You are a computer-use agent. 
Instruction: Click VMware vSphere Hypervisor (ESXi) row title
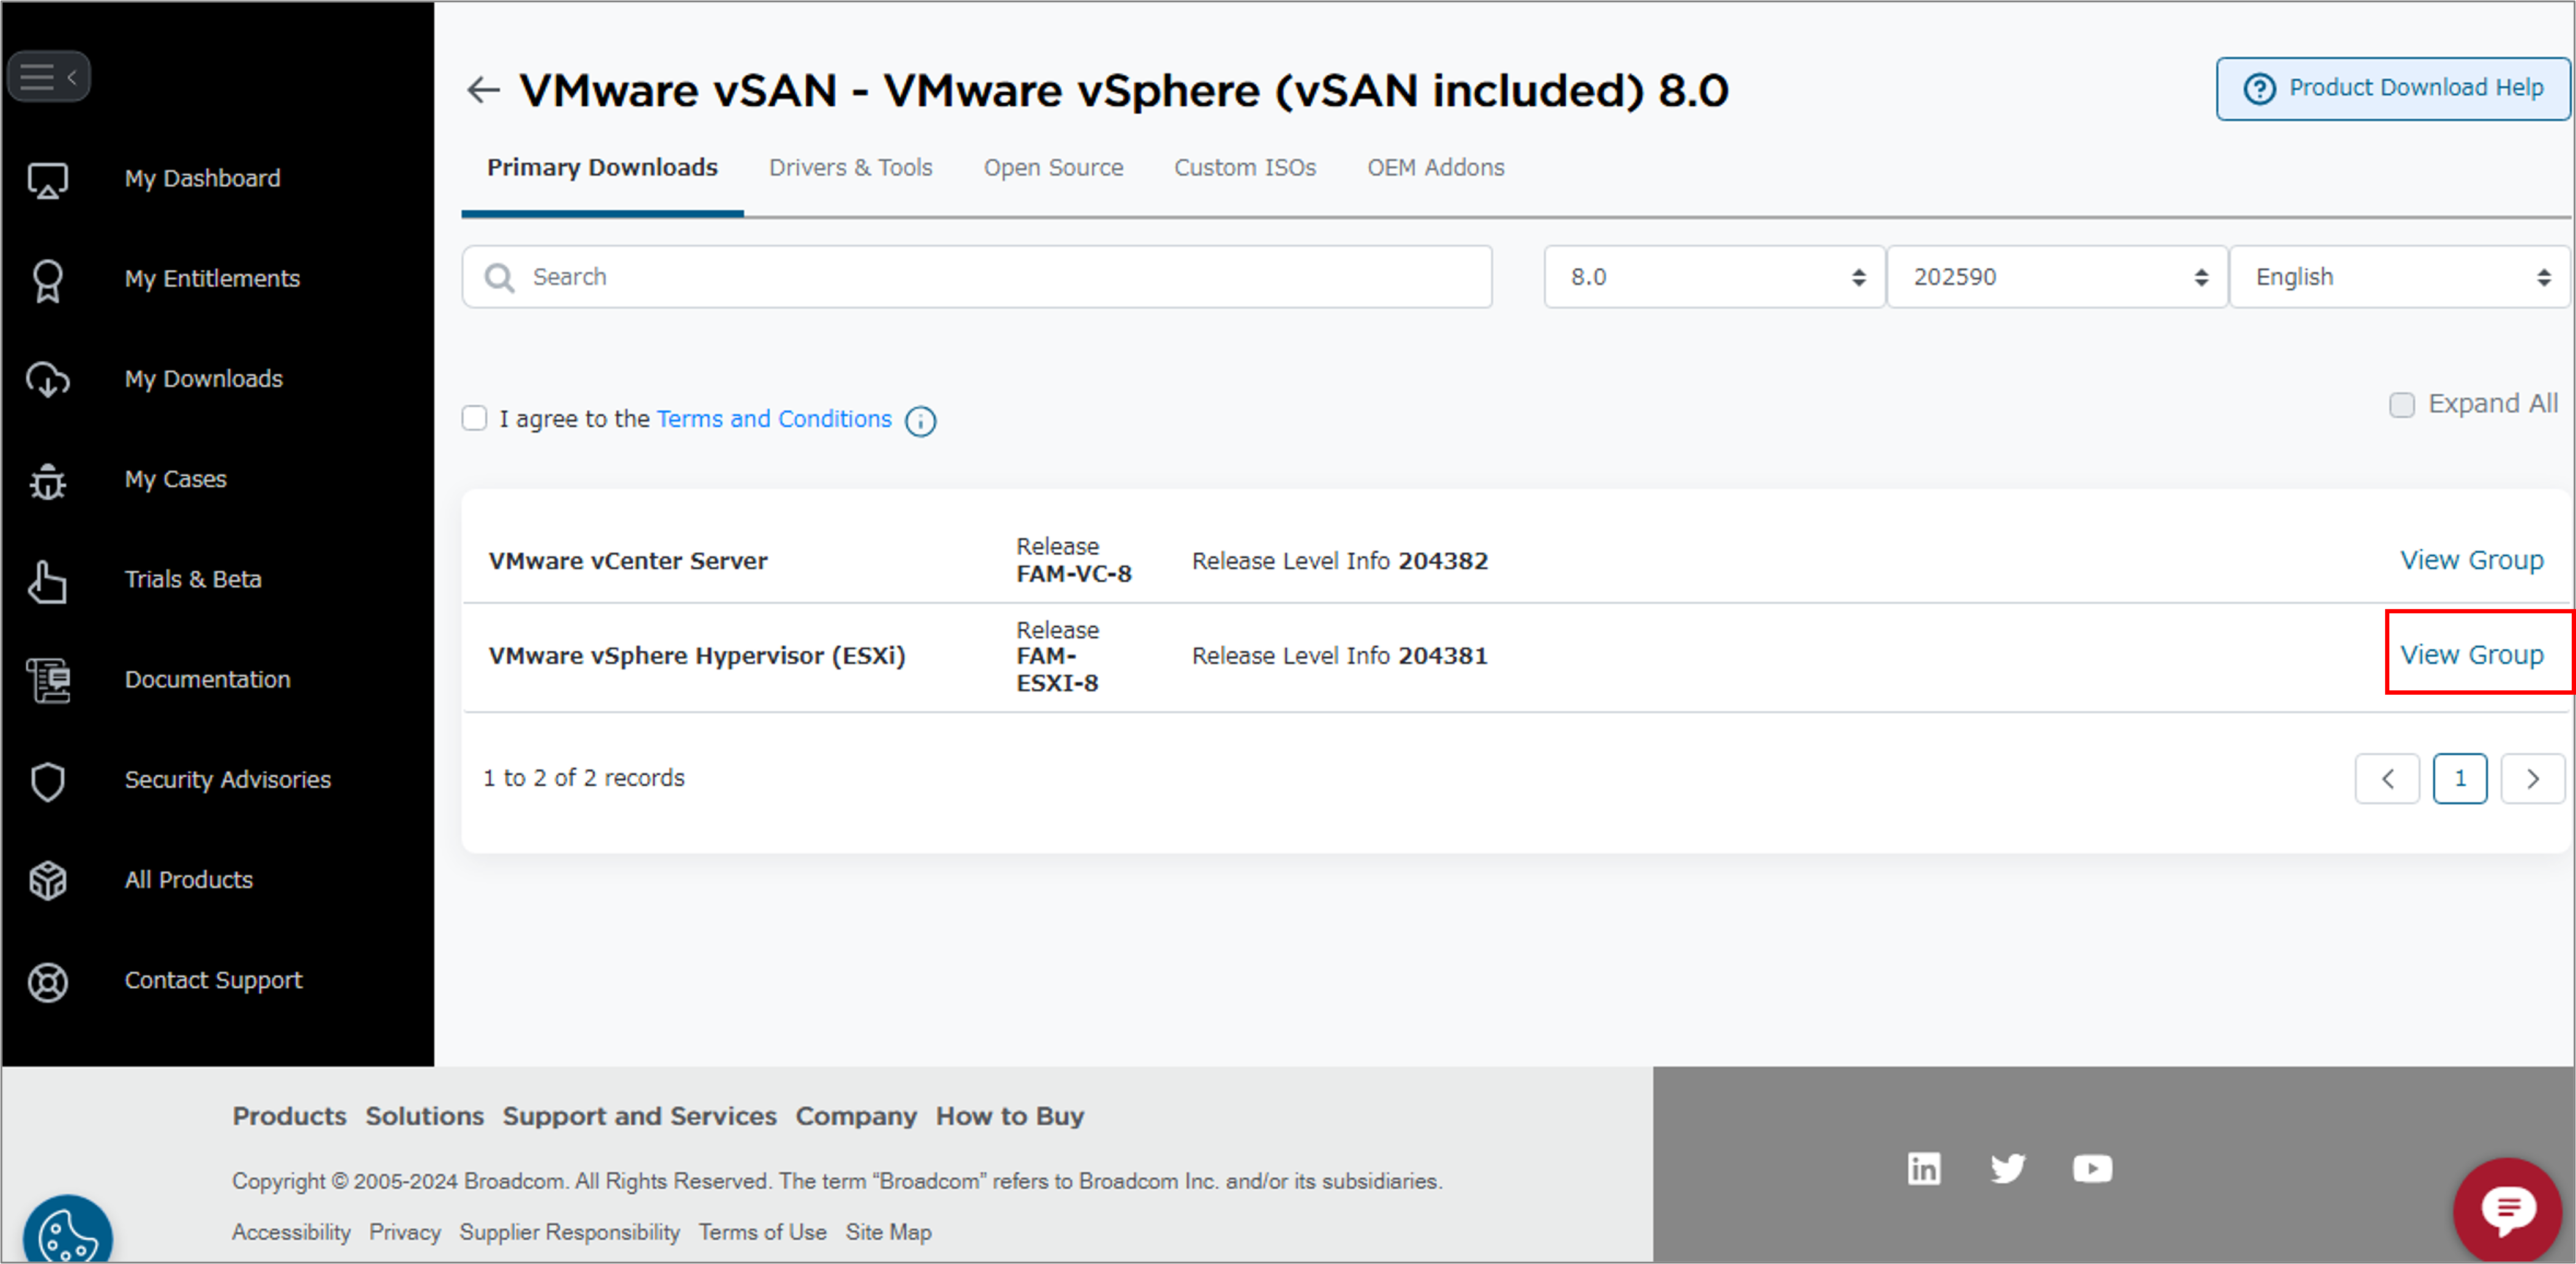tap(697, 657)
